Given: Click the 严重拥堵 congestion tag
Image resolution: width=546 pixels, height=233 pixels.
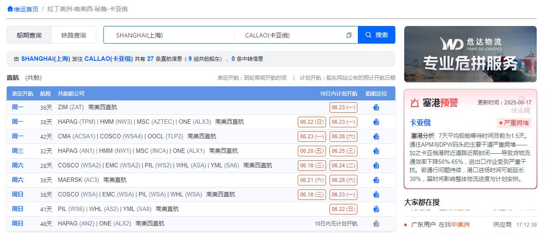Looking at the screenshot, I should click(514, 123).
